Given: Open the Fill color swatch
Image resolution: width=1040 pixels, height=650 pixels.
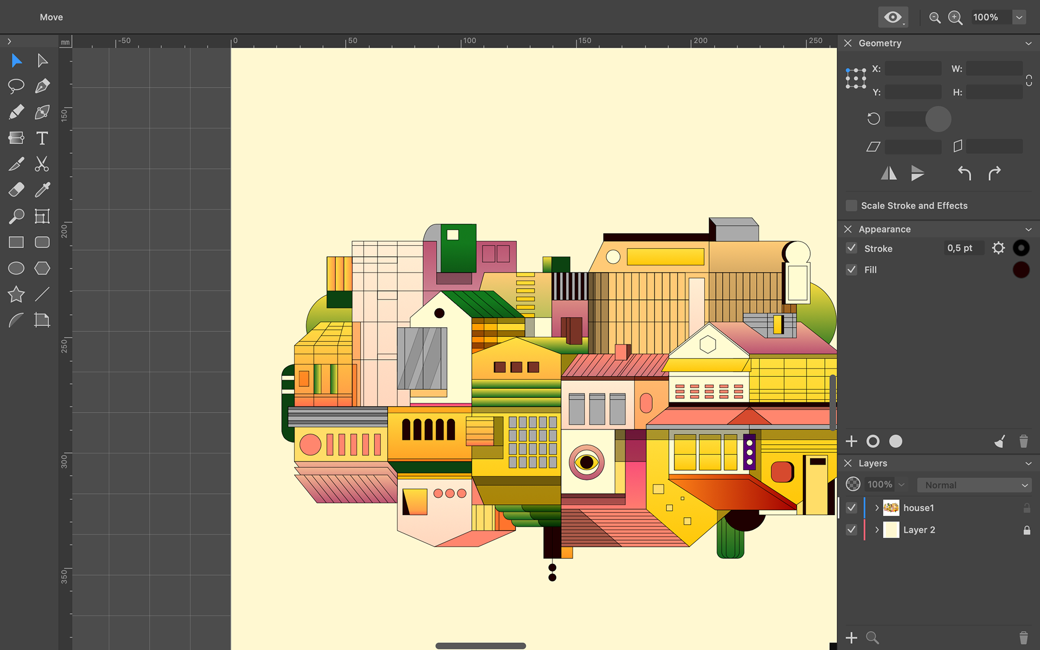Looking at the screenshot, I should click(x=1021, y=270).
